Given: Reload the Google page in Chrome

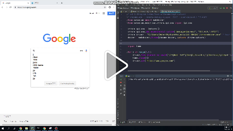Looking at the screenshot, I should click(11, 7).
